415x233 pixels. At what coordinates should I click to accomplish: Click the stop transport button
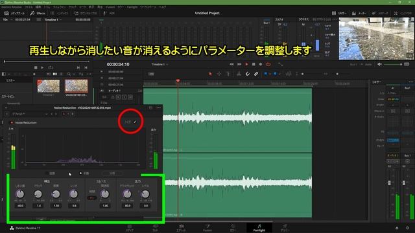coord(254,64)
